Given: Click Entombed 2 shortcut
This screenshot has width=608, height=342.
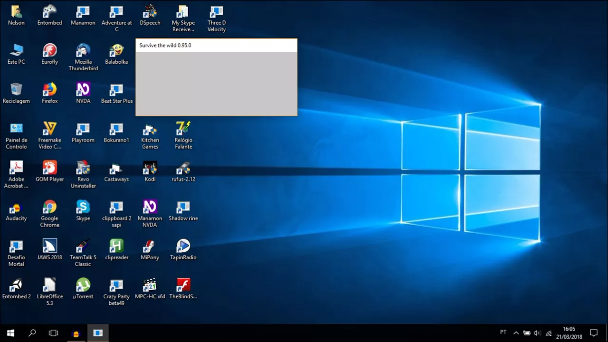Looking at the screenshot, I should 16,288.
